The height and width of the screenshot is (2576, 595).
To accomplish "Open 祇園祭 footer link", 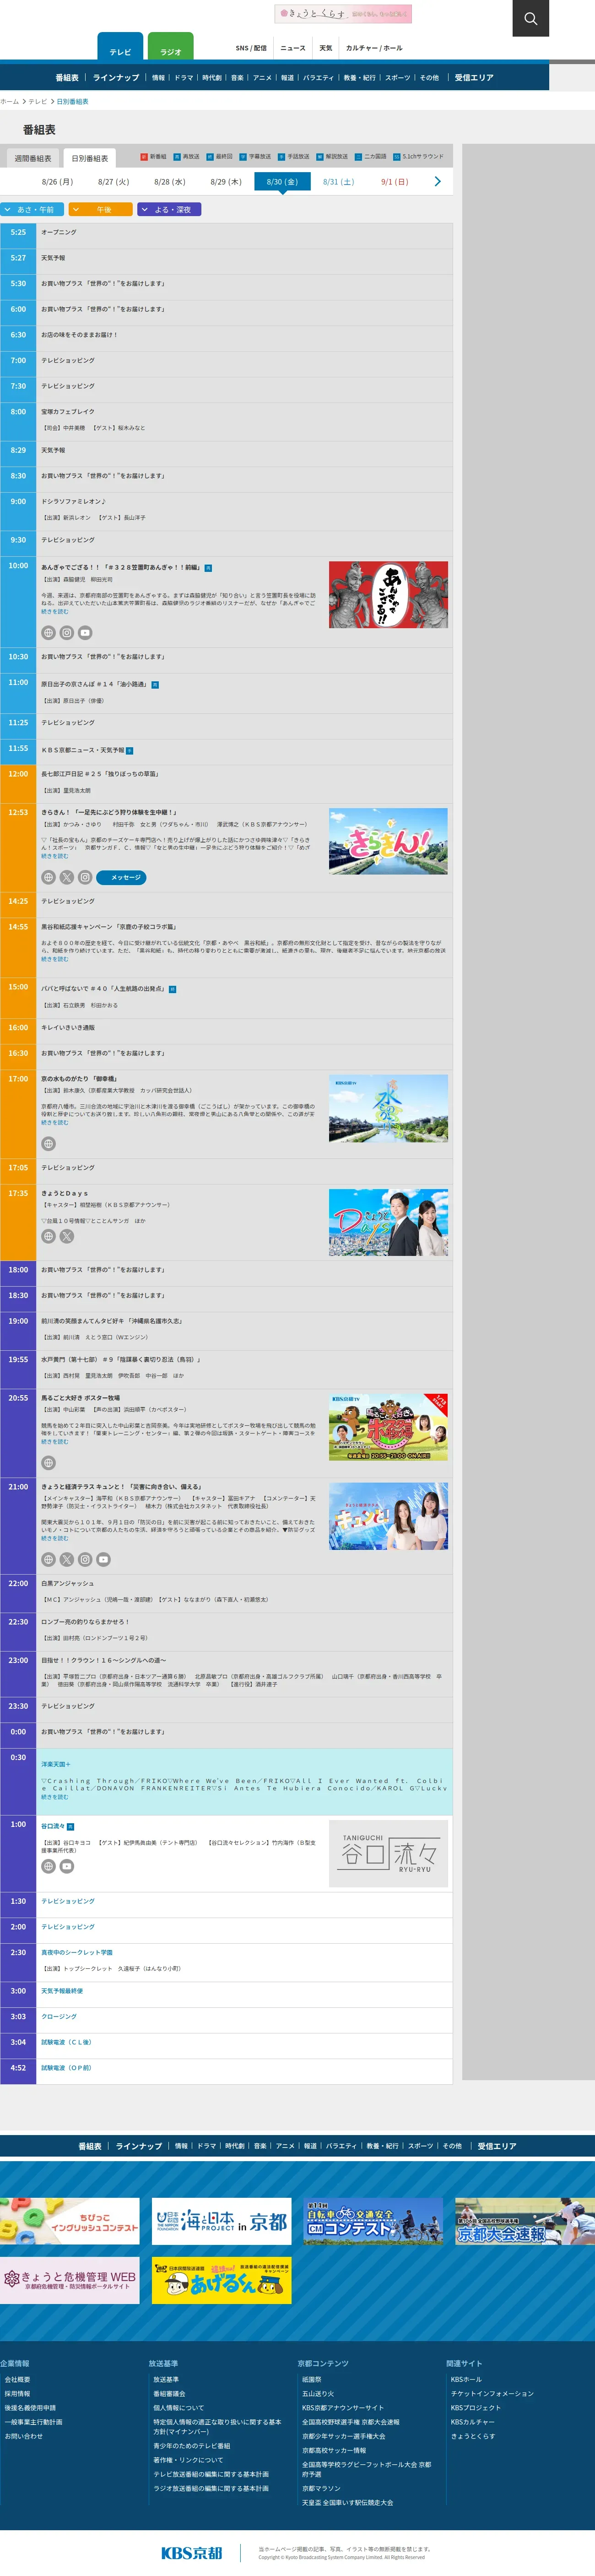I will 312,2379.
